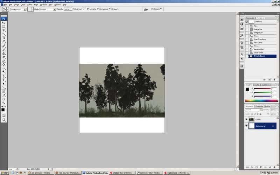Image resolution: width=280 pixels, height=175 pixels.
Task: Select the Crop tool
Action: tap(4, 38)
